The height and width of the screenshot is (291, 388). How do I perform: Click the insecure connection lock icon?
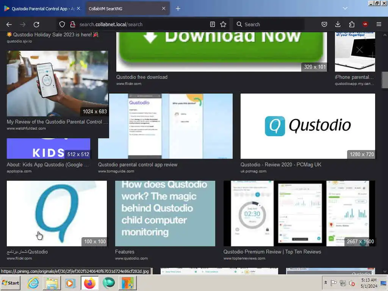point(72,24)
